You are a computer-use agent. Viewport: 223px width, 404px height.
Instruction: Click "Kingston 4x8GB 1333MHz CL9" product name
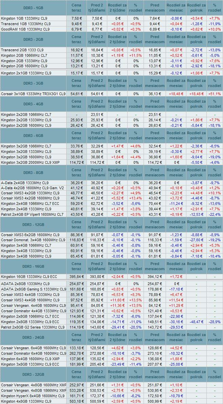point(26,401)
